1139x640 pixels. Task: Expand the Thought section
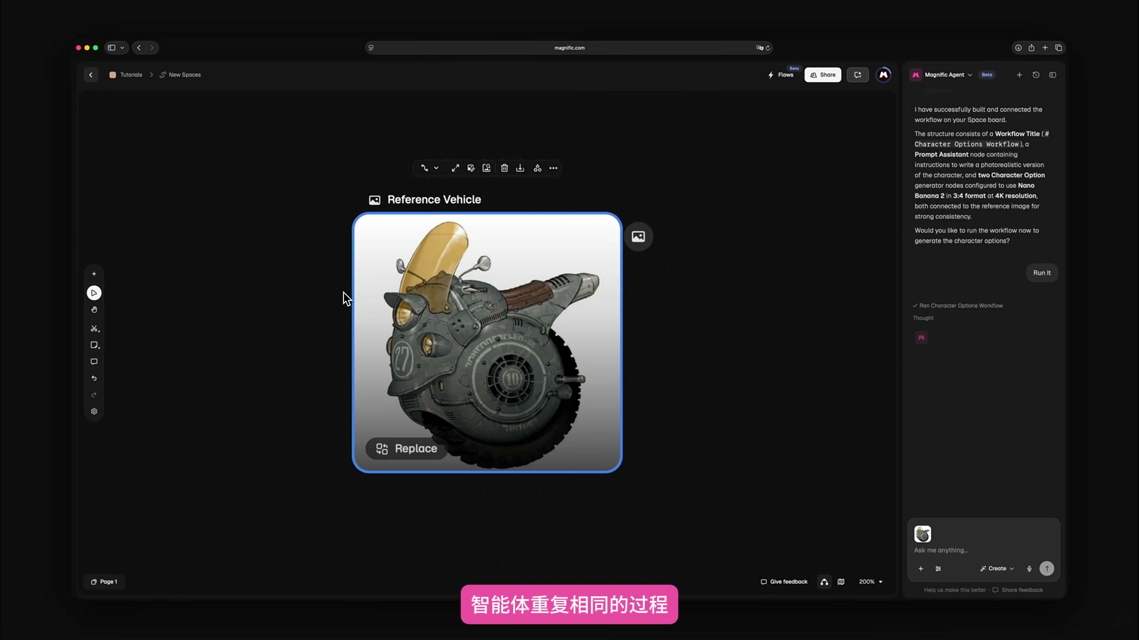tap(923, 318)
